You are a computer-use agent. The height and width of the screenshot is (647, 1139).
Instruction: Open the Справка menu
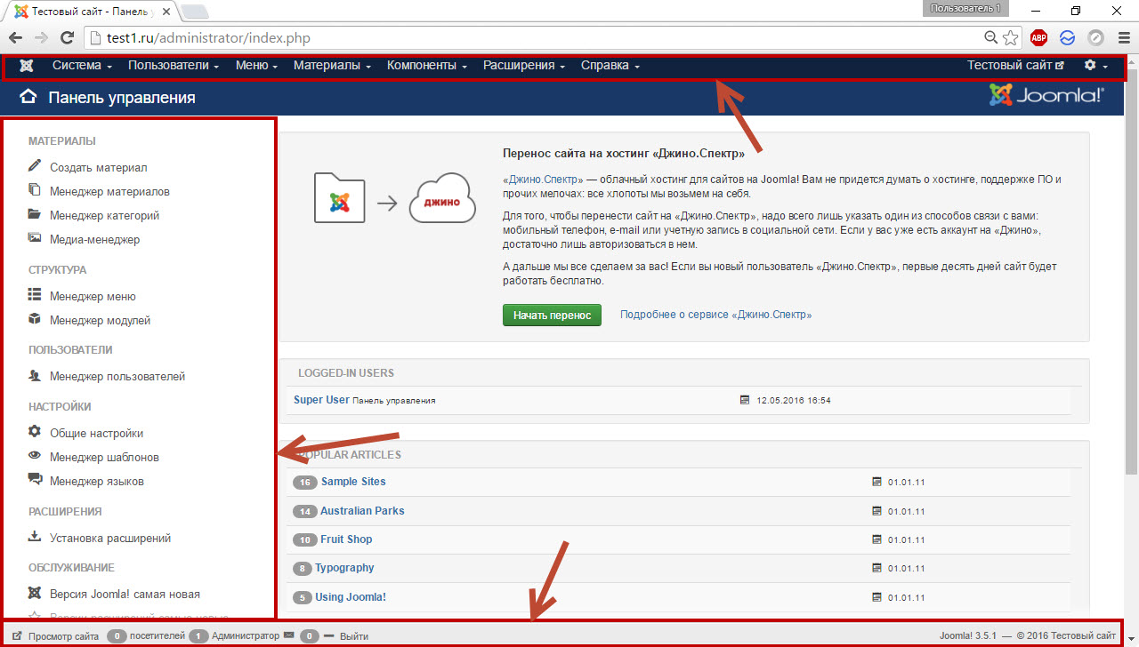[610, 66]
